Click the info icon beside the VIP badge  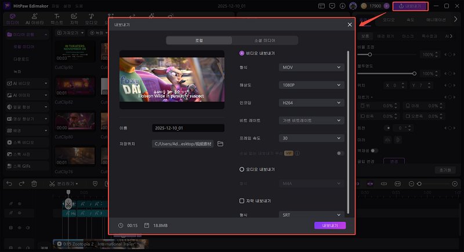point(298,153)
